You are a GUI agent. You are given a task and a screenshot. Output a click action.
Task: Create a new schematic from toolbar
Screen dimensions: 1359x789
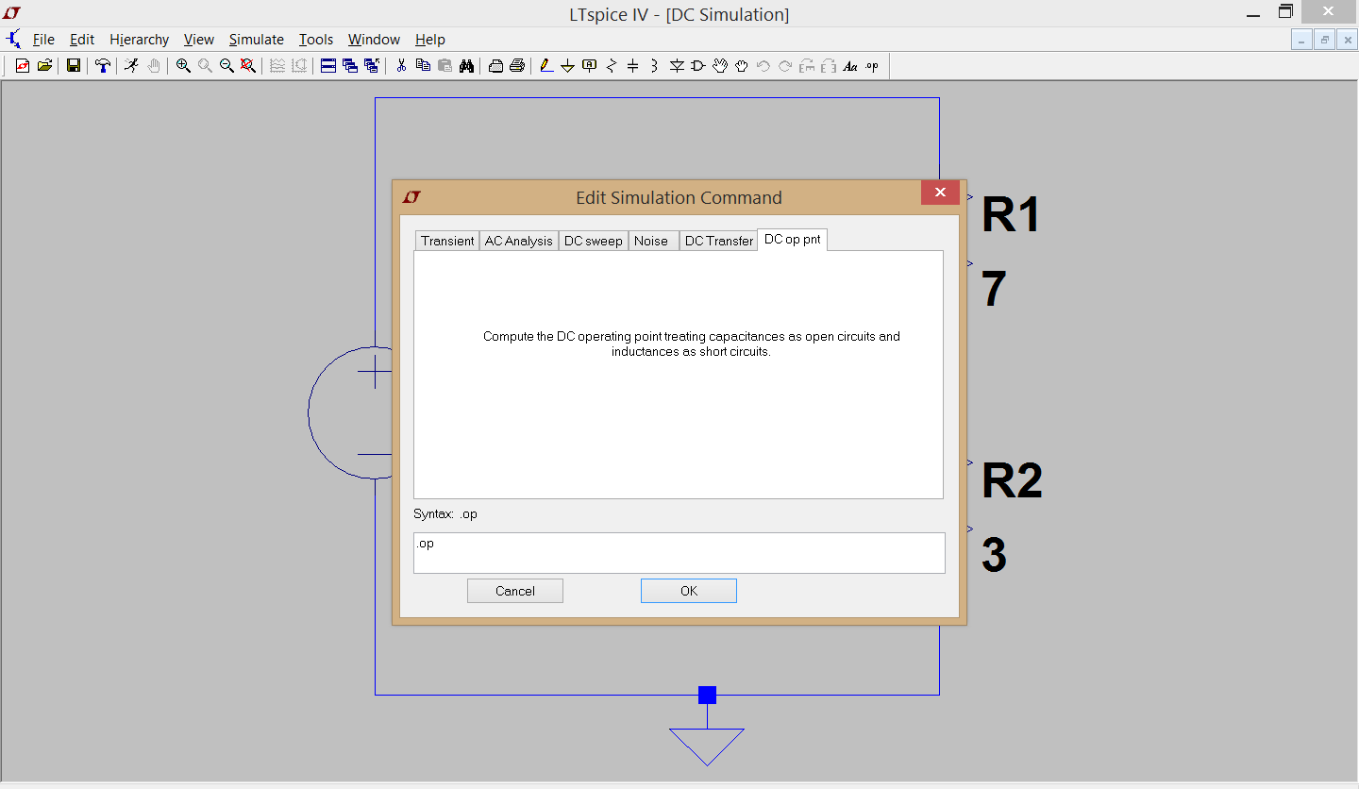pos(23,66)
